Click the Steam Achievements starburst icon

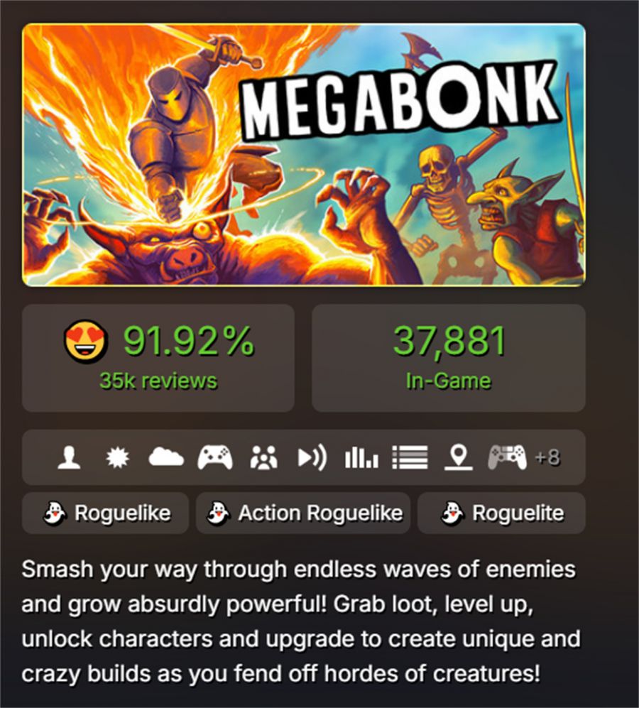[x=117, y=457]
